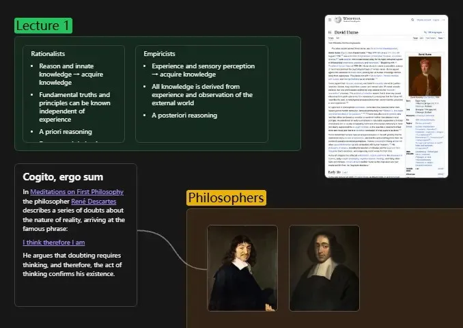Image resolution: width=463 pixels, height=328 pixels.
Task: Open the René Descartes link
Action: point(94,201)
